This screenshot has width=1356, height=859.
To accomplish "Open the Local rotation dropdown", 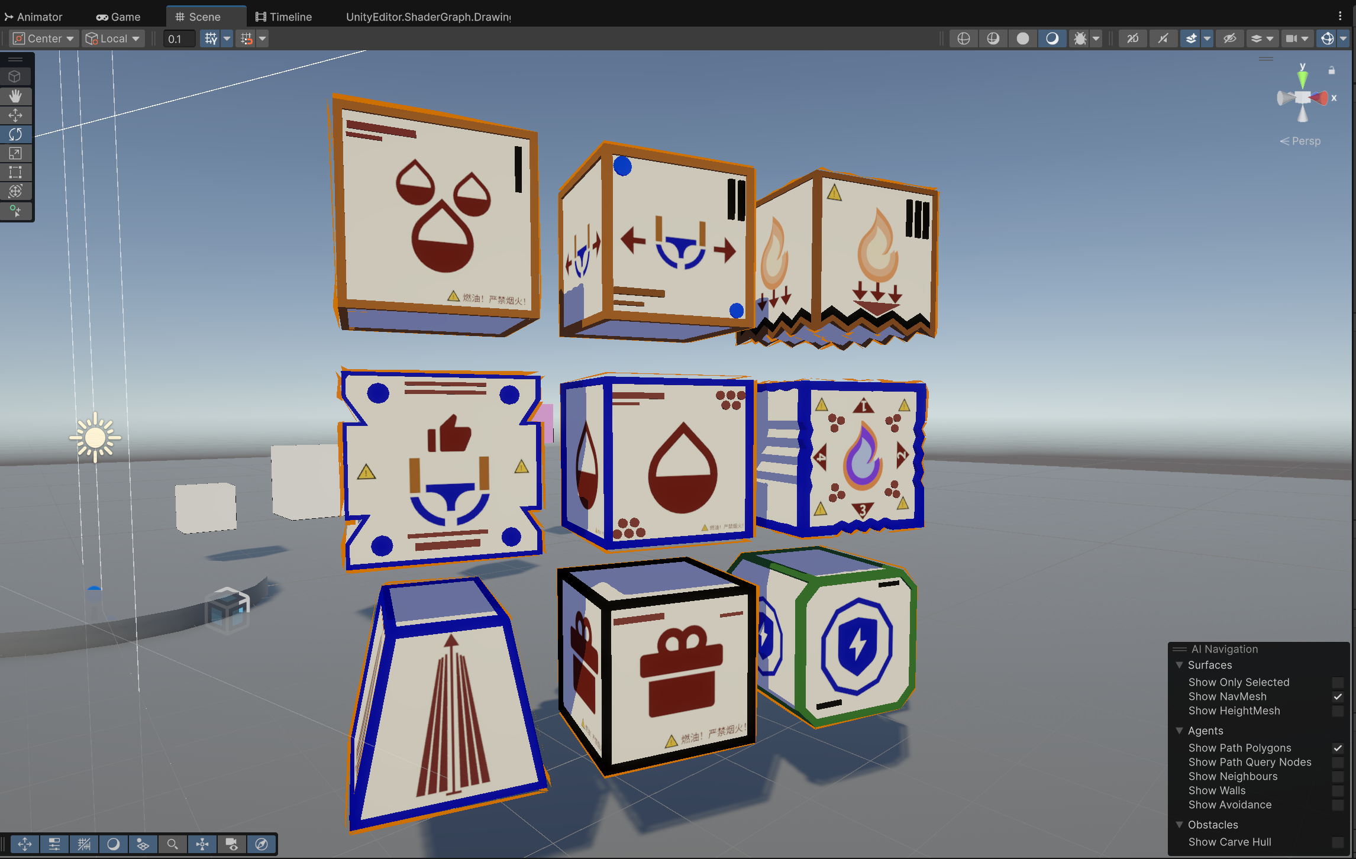I will tap(114, 38).
